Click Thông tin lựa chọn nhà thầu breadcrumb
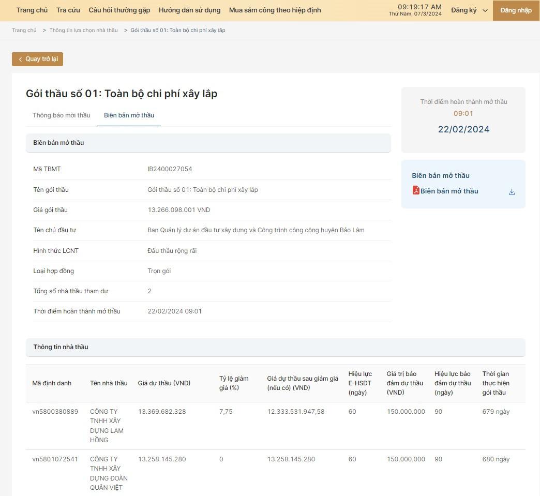This screenshot has width=540, height=496. click(83, 31)
